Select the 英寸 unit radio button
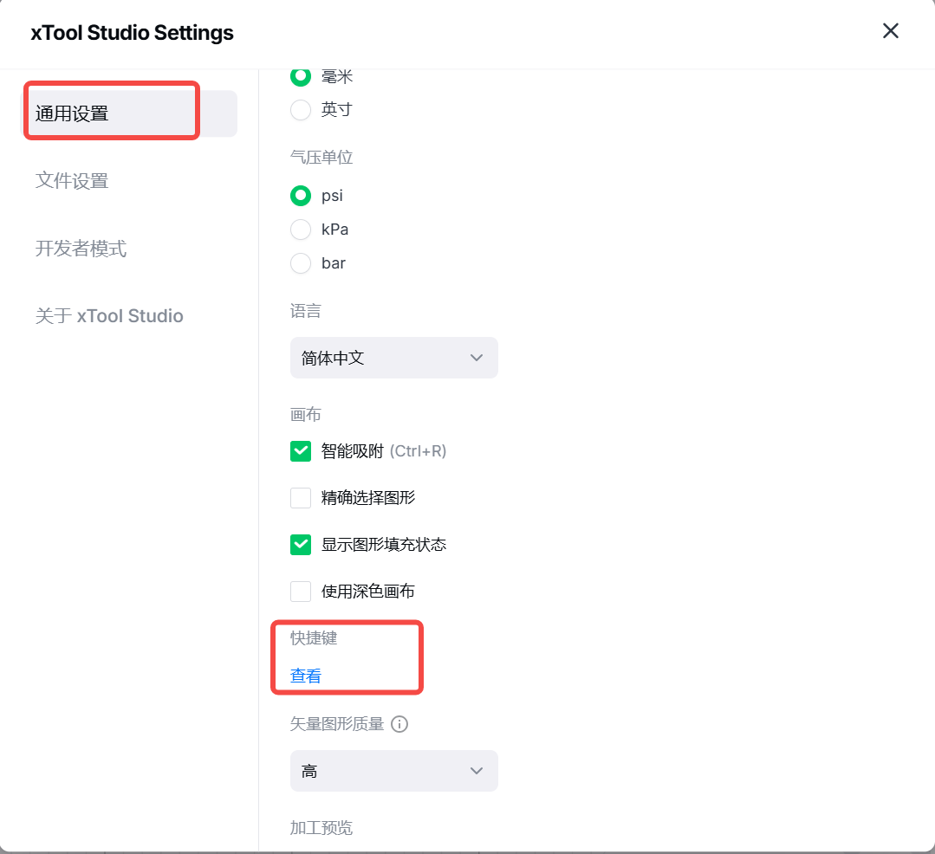935x854 pixels. tap(301, 110)
